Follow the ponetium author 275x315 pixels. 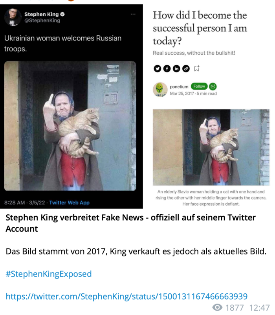[199, 87]
